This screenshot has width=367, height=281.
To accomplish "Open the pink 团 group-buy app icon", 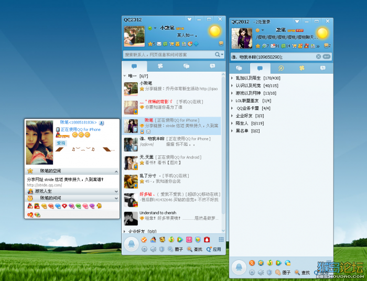I will point(189,240).
